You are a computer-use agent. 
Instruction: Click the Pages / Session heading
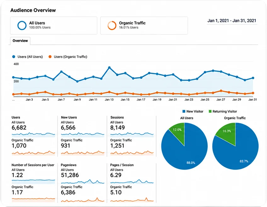[122, 165]
